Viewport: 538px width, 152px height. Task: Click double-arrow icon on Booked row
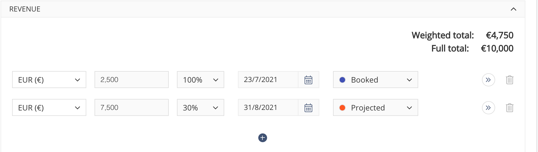[x=488, y=80]
